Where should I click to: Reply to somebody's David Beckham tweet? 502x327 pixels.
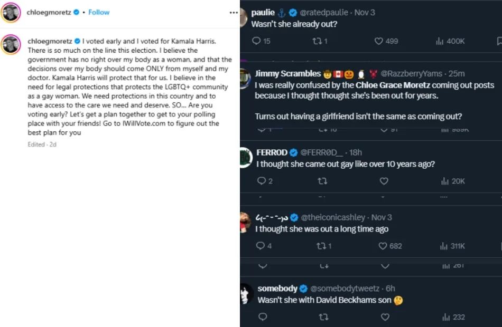[263, 317]
